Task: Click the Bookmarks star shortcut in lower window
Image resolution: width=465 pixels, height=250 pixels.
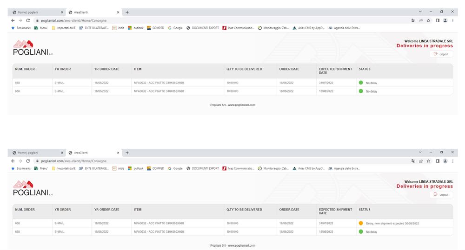Action: point(21,168)
